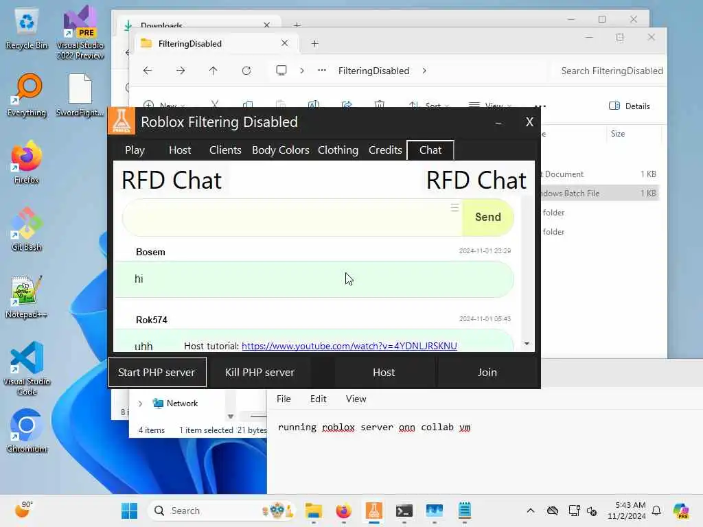Go back in FilteringDisabled Explorer window
The height and width of the screenshot is (527, 703).
(x=147, y=71)
